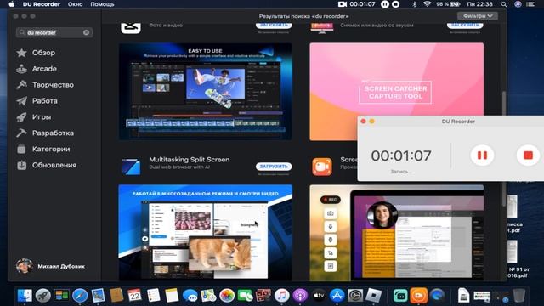
Task: Open Calendar from the Dock
Action: click(134, 296)
